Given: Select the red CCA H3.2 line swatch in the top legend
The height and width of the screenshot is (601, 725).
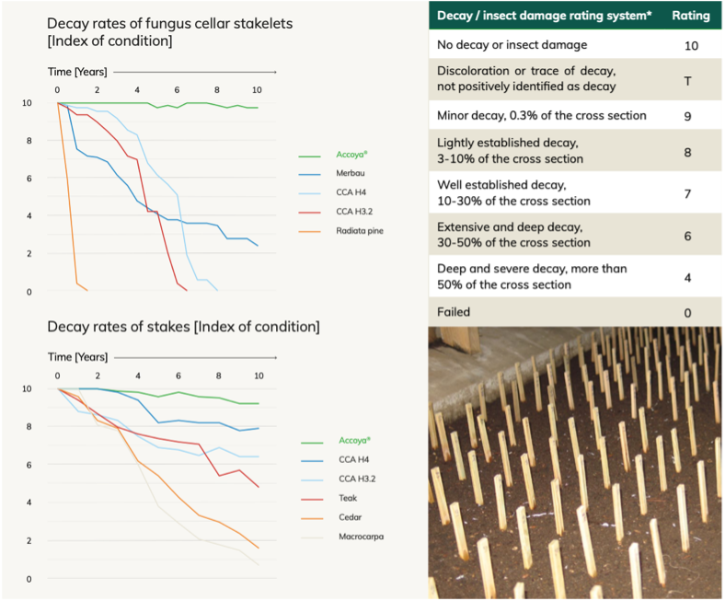Looking at the screenshot, I should pos(309,213).
